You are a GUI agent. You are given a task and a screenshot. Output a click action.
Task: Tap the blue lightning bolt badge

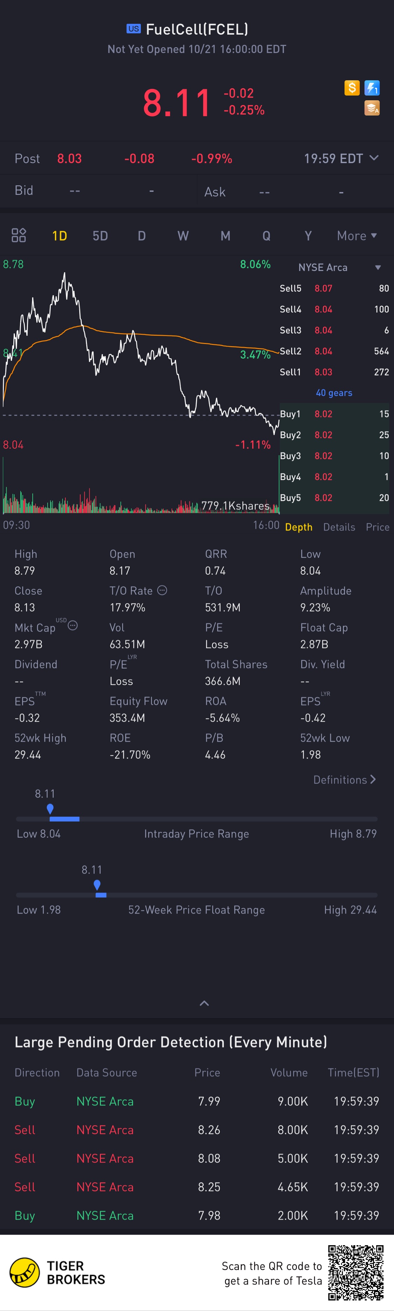coord(372,88)
